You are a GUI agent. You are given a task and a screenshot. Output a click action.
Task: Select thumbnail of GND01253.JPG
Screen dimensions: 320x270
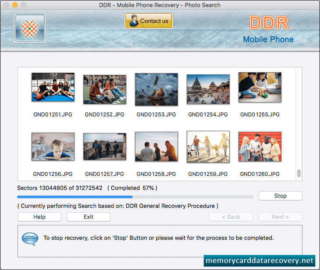click(156, 89)
